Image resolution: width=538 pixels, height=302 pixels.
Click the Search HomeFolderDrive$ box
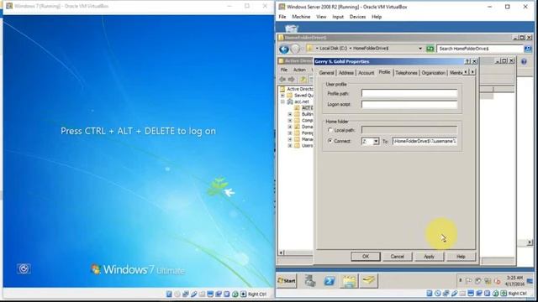pyautogui.click(x=480, y=49)
